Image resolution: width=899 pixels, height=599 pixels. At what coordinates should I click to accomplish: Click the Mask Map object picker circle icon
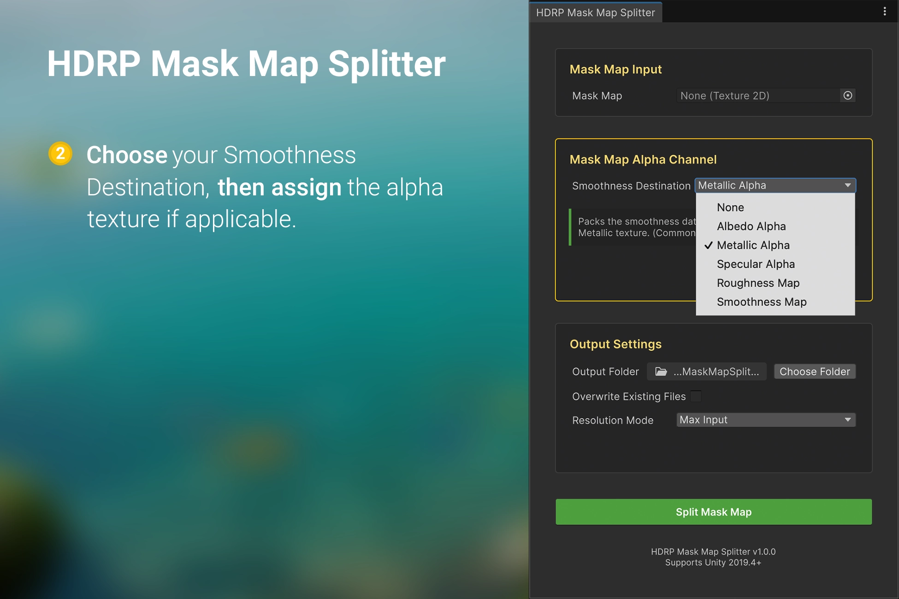(847, 95)
